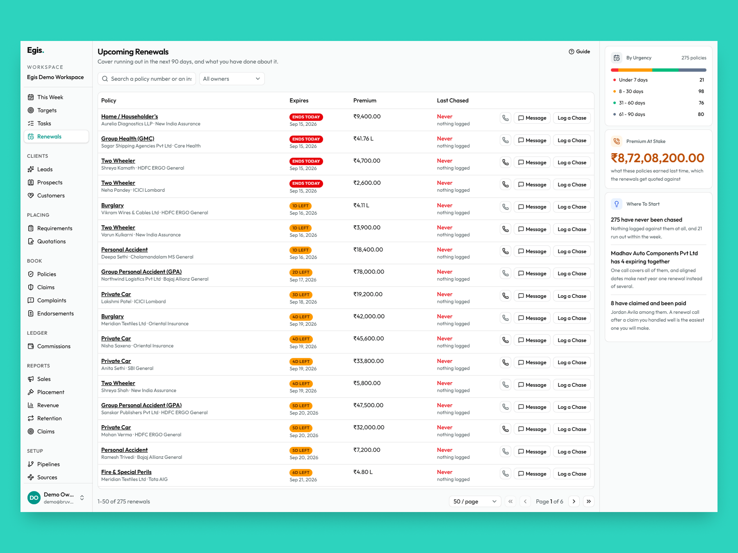Viewport: 738px width, 553px height.
Task: Go to the next page of renewals
Action: (x=574, y=501)
